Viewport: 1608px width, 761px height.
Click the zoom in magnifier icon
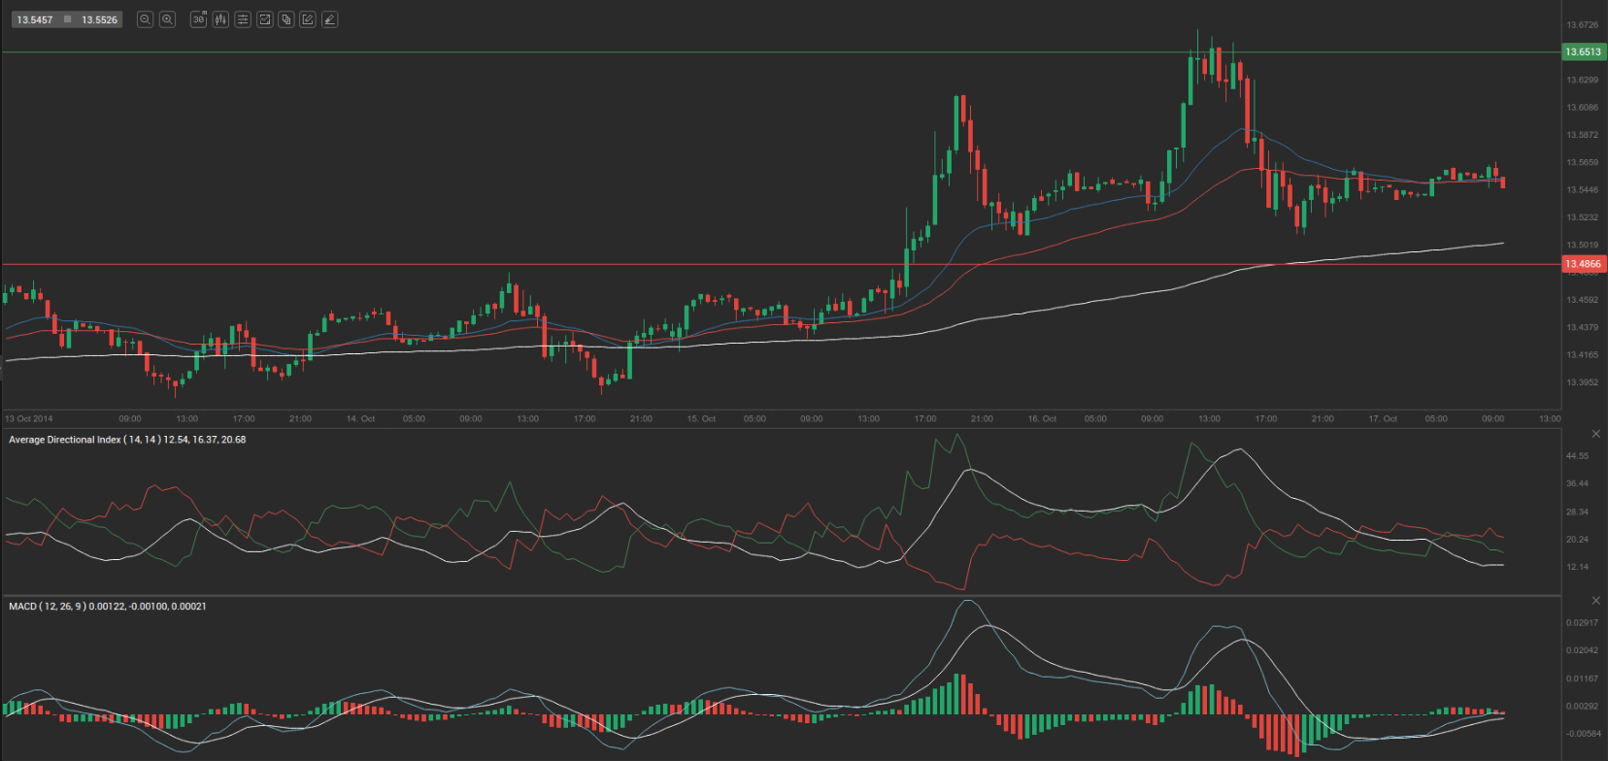click(167, 19)
